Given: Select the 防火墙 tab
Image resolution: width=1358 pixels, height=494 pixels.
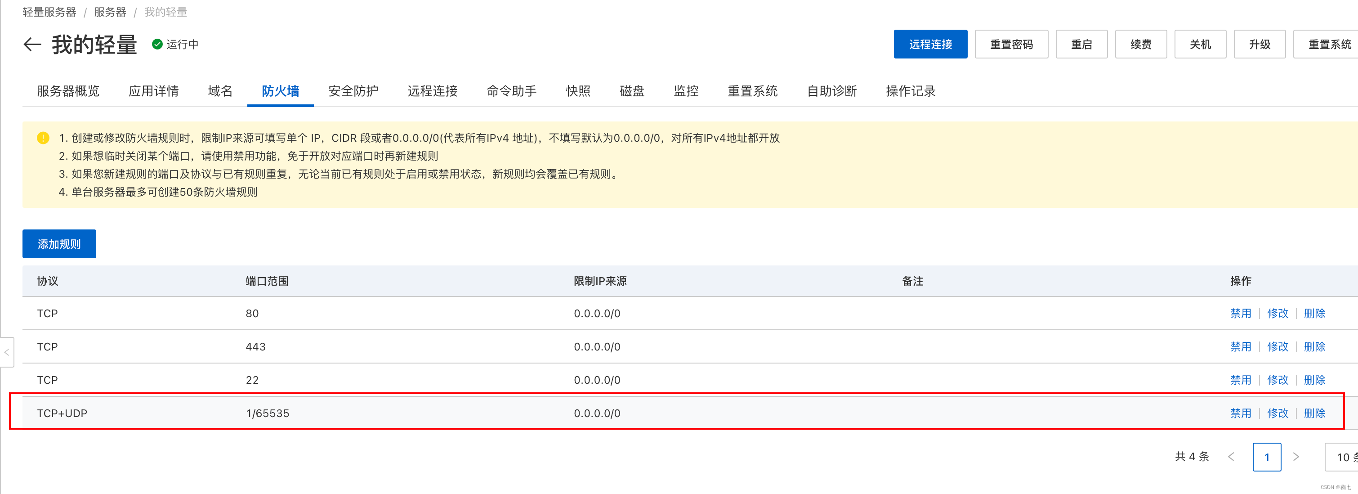Looking at the screenshot, I should [x=281, y=91].
